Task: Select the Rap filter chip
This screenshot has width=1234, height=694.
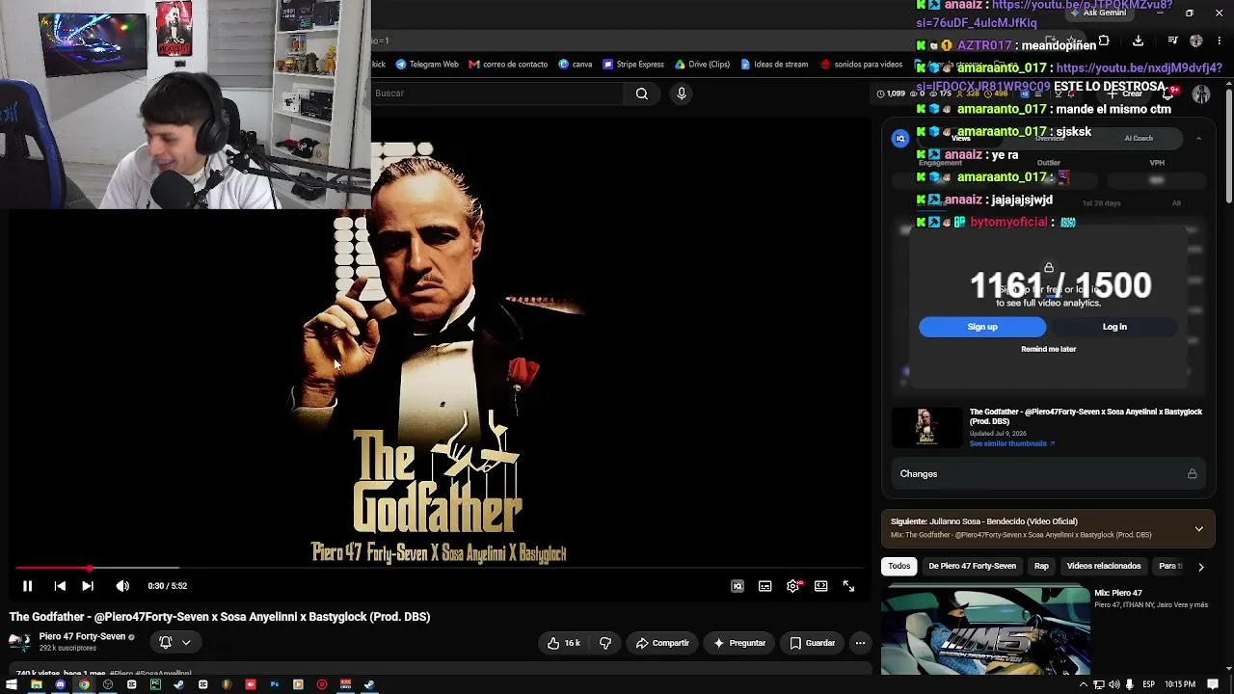Action: pos(1041,566)
